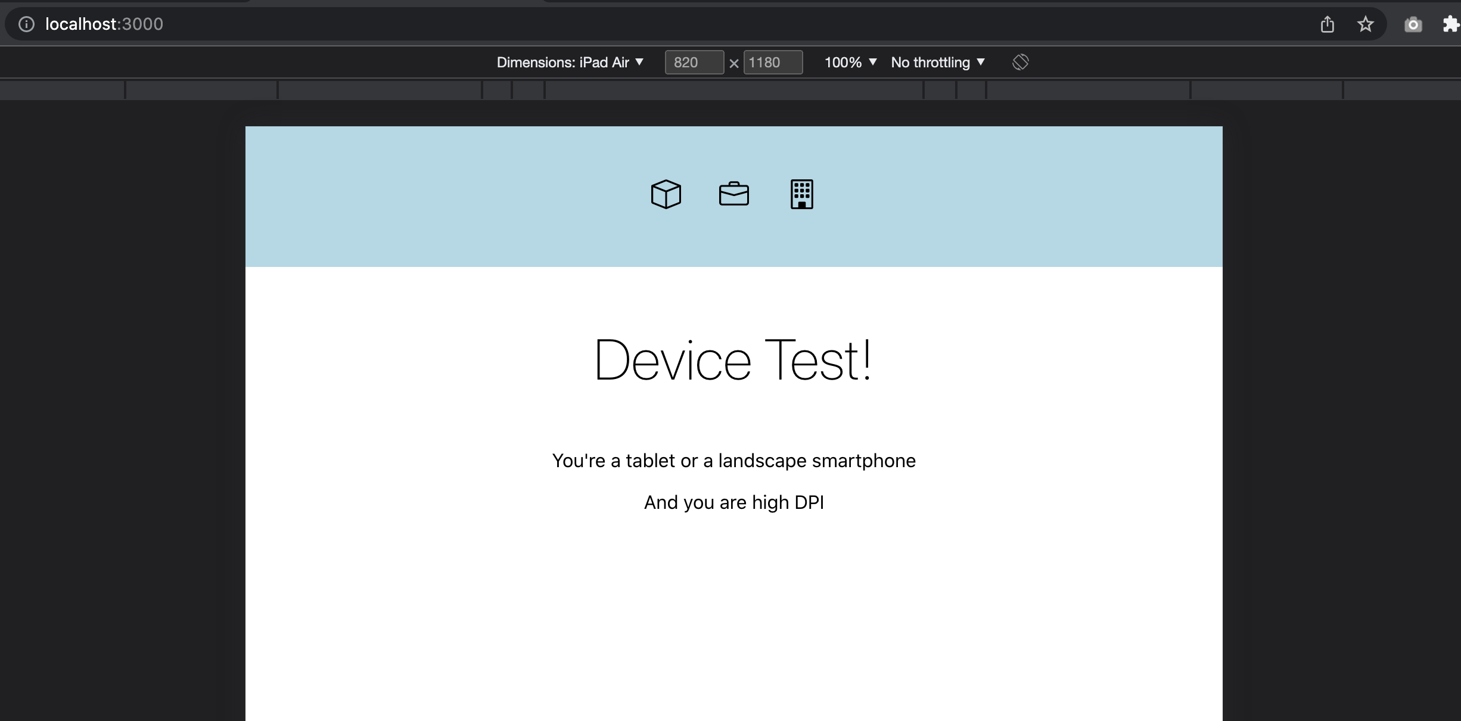Open the No throttling dropdown
1461x721 pixels.
937,62
